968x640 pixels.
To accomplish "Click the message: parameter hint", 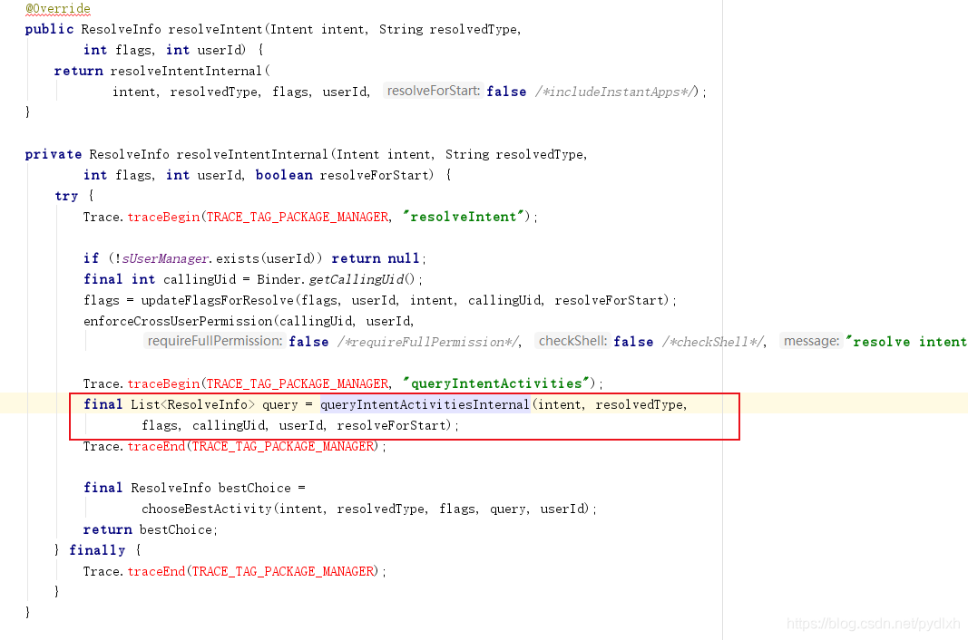I will 811,341.
